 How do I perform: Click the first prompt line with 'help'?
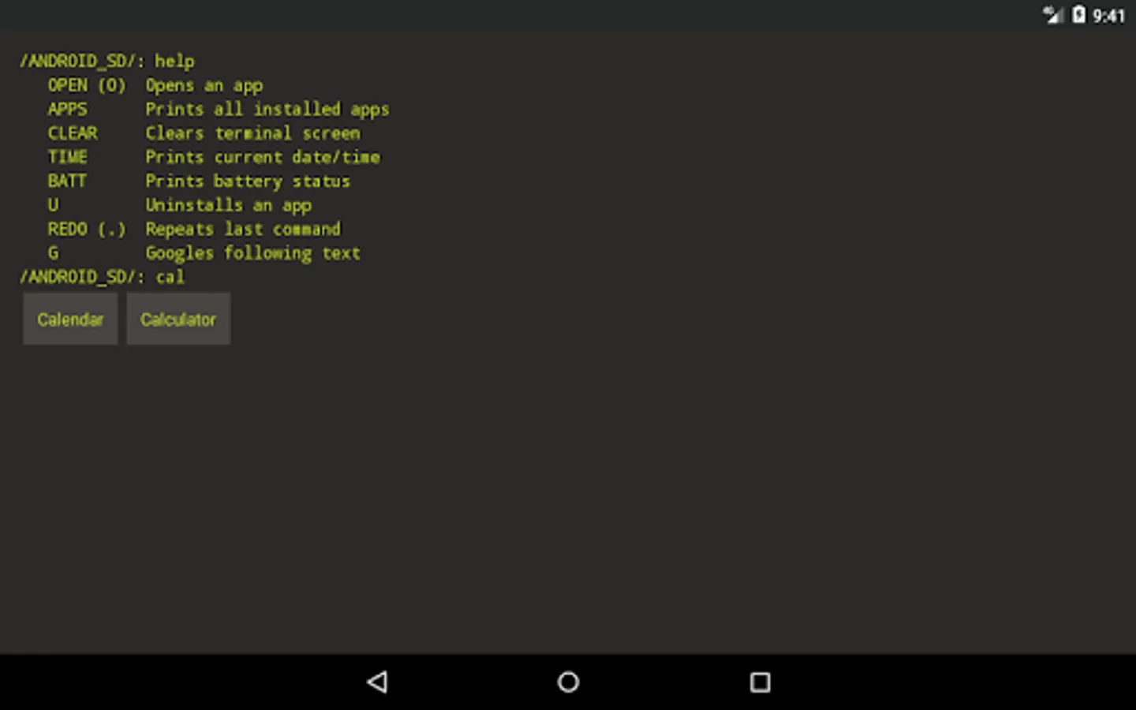click(107, 61)
